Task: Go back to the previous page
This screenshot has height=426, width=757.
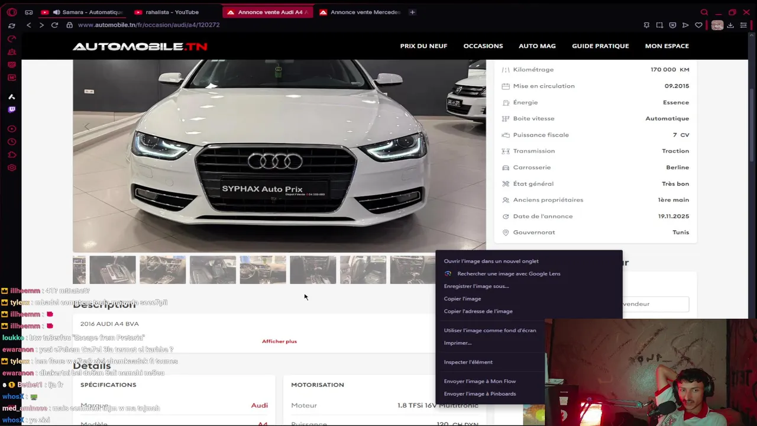Action: (x=28, y=25)
